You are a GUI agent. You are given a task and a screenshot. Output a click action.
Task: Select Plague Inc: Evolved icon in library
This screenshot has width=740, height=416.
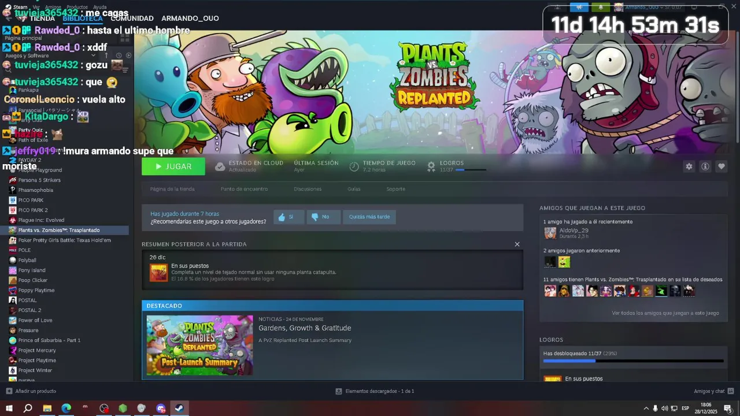click(13, 220)
